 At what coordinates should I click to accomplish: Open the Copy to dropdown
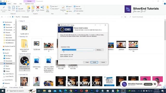[33, 9]
